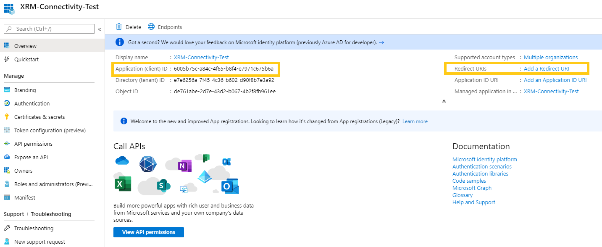The height and width of the screenshot is (247, 602).
Task: Open Glossary documentation link
Action: click(463, 195)
